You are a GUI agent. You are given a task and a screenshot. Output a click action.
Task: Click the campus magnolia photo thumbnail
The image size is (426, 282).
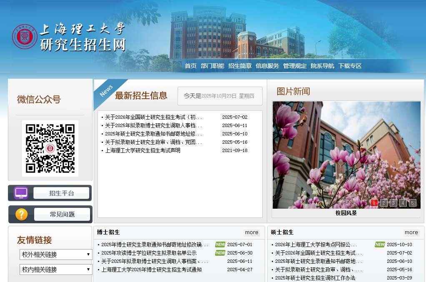[x=346, y=154]
